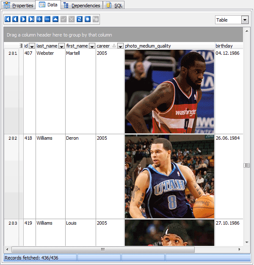This screenshot has width=254, height=265.
Task: Open the career column filter dropdown
Action: coord(120,46)
